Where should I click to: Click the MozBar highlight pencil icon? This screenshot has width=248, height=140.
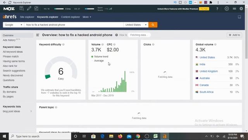point(29,9)
